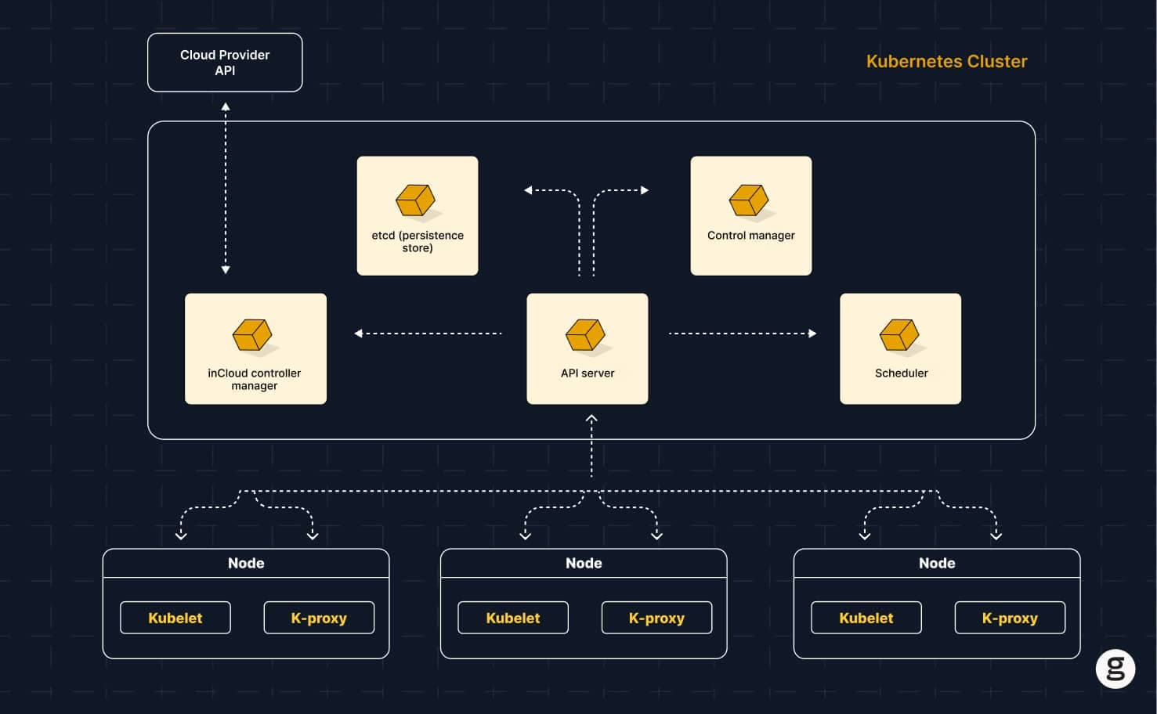Click the 'Control manager' label text
Viewport: 1157px width, 714px height.
(751, 235)
